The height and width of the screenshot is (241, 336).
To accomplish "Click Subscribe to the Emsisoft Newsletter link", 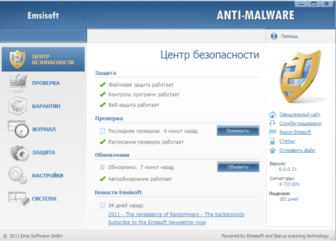I will [157, 222].
